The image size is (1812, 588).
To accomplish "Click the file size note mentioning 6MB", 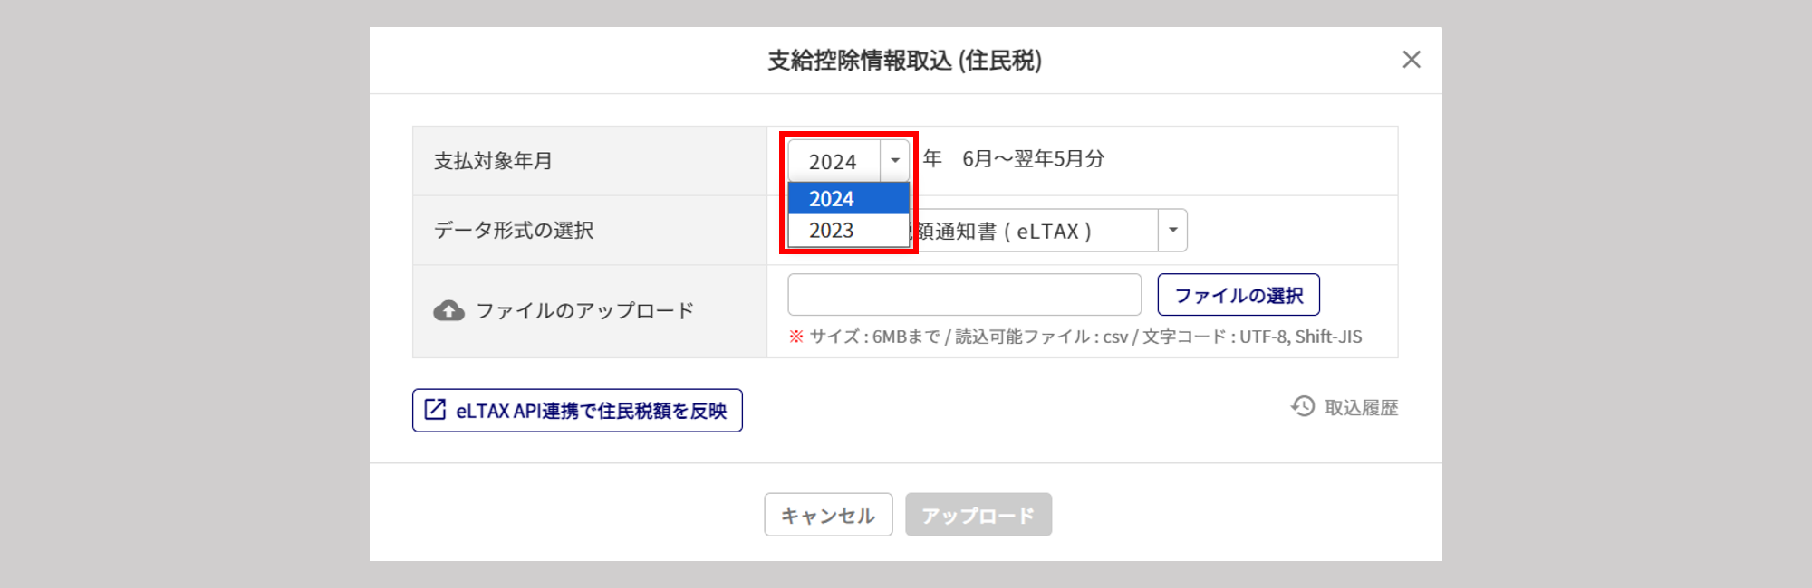I will pyautogui.click(x=1075, y=337).
